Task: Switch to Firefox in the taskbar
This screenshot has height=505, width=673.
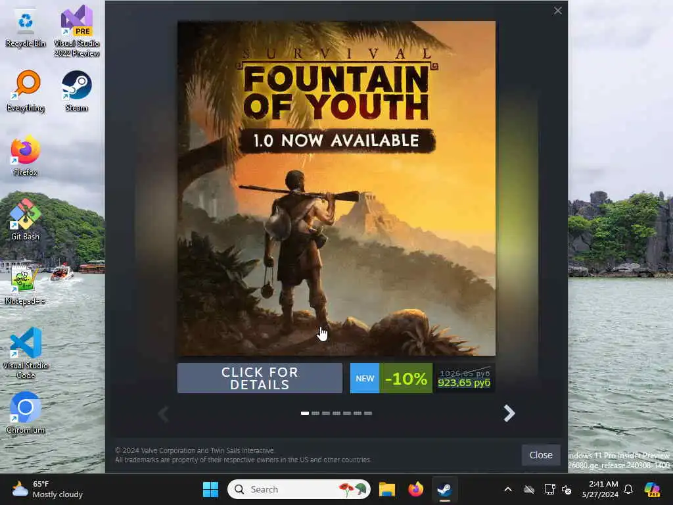Action: coord(415,489)
